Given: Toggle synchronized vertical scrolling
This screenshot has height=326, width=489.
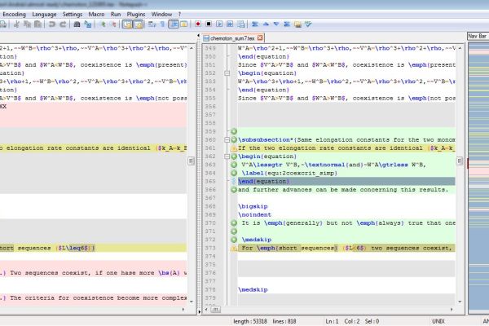Looking at the screenshot, I should tap(126, 24).
